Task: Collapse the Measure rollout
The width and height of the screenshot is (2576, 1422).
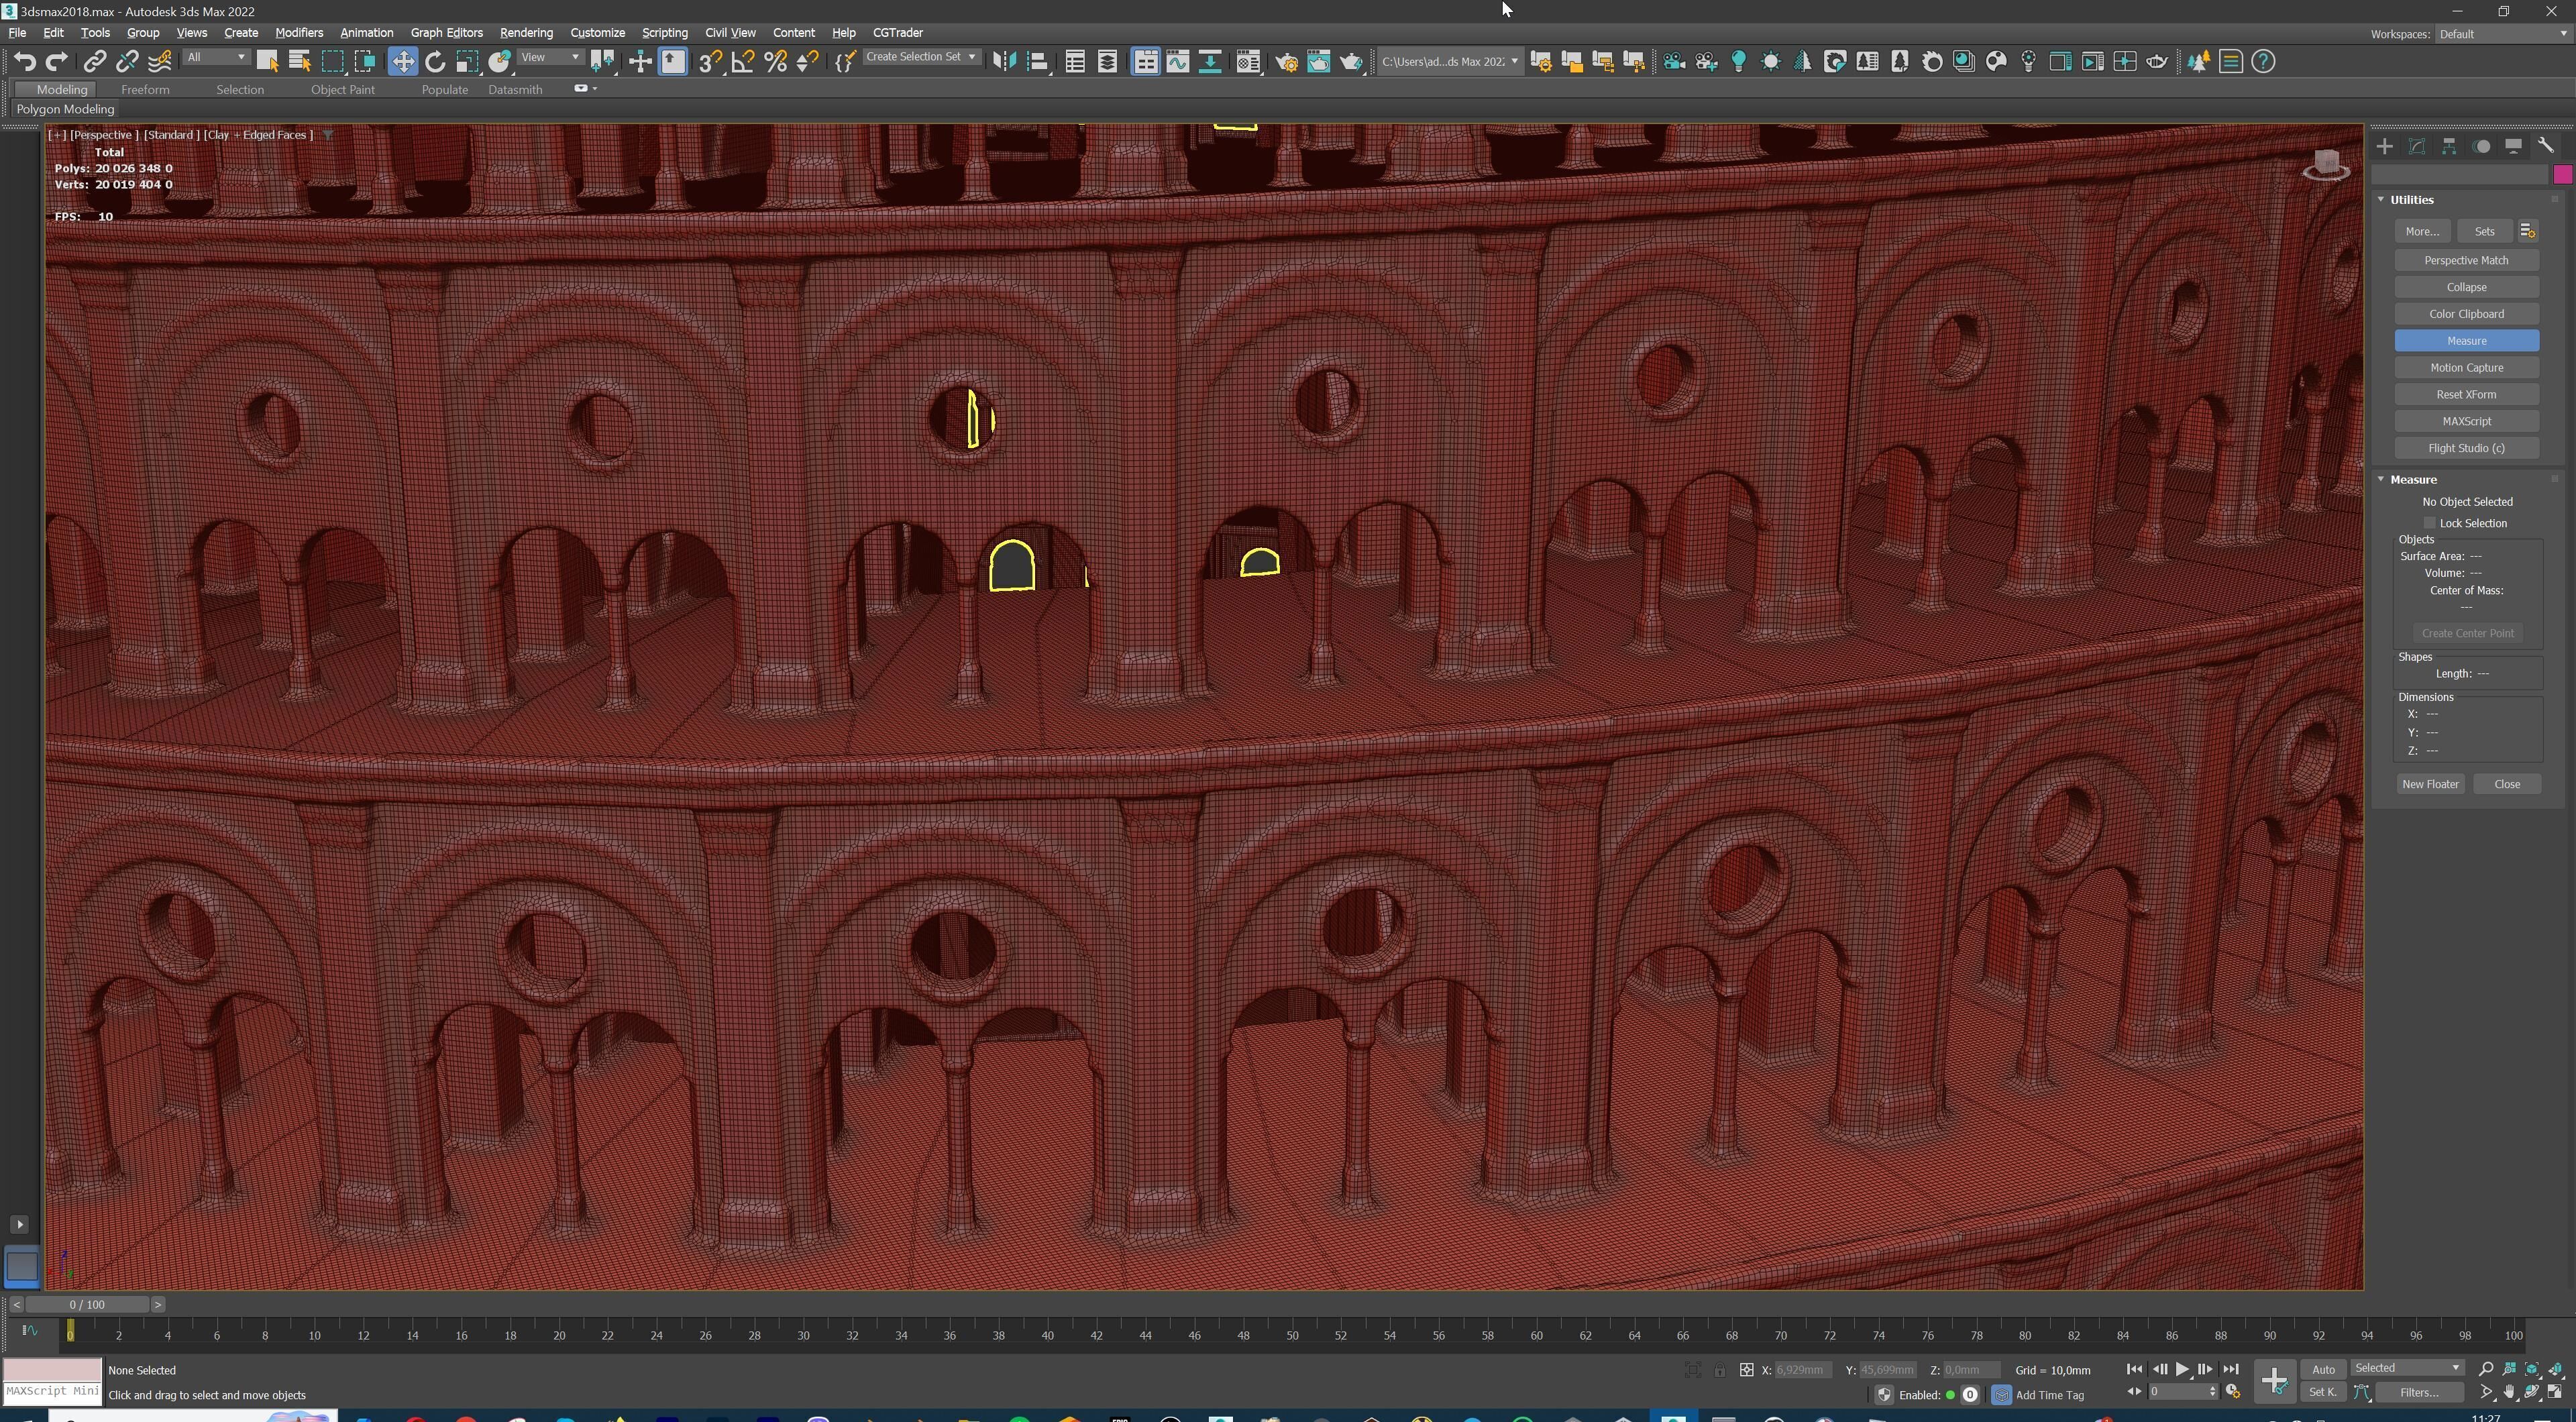Action: click(x=2381, y=479)
